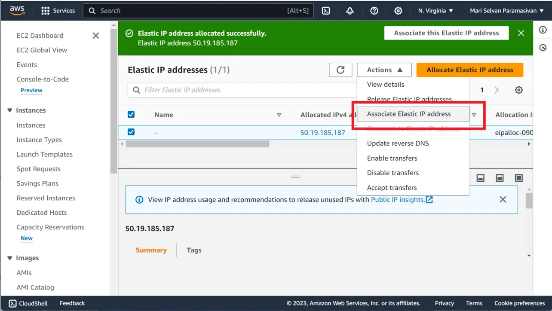
Task: Switch to the Summary tab
Action: click(x=151, y=250)
